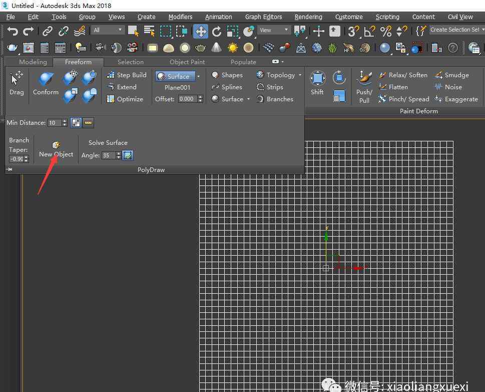Click the Bind to Space Warp icon

point(80,31)
